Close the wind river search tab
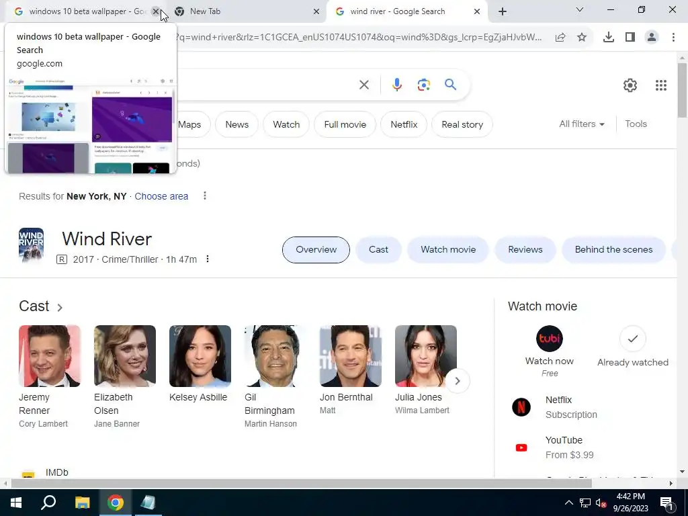The image size is (688, 516). 477,12
